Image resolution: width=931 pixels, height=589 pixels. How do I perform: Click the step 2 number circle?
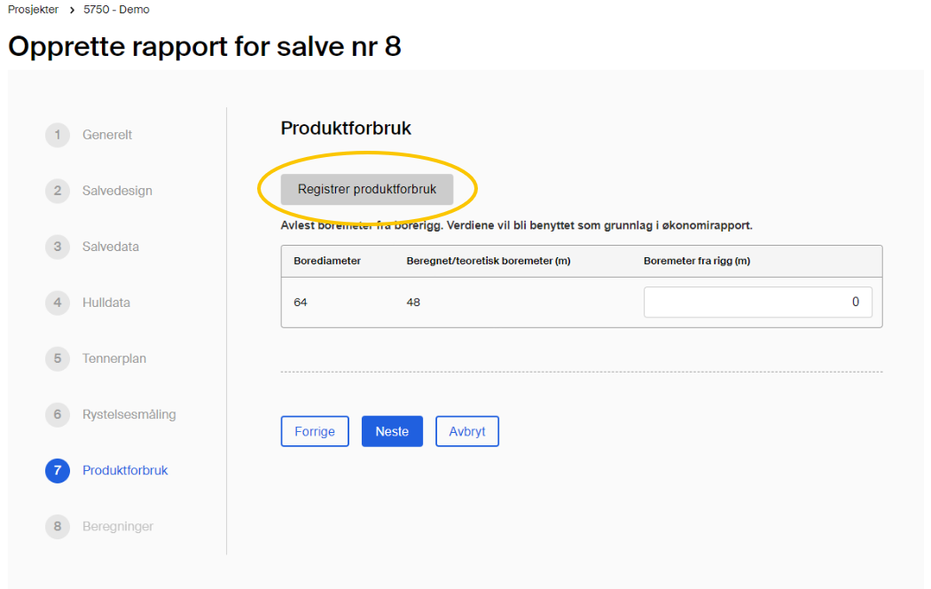(57, 191)
